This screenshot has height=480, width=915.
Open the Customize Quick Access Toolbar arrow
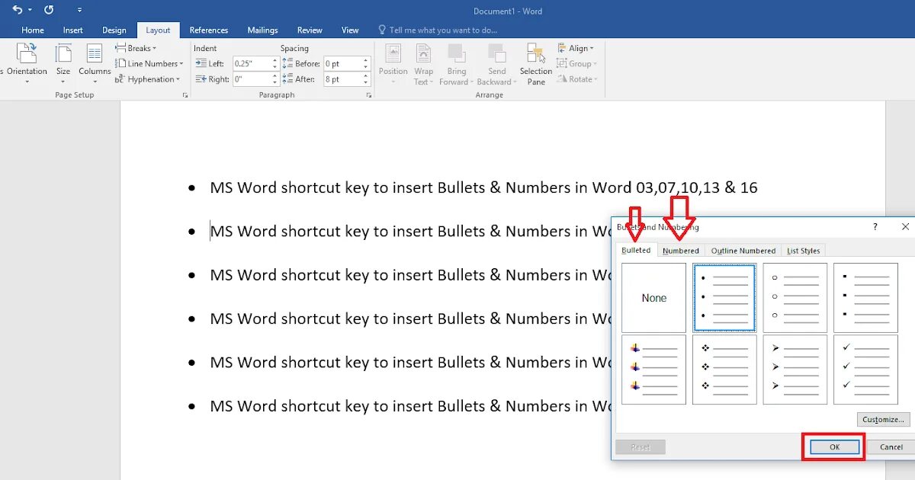click(x=79, y=11)
